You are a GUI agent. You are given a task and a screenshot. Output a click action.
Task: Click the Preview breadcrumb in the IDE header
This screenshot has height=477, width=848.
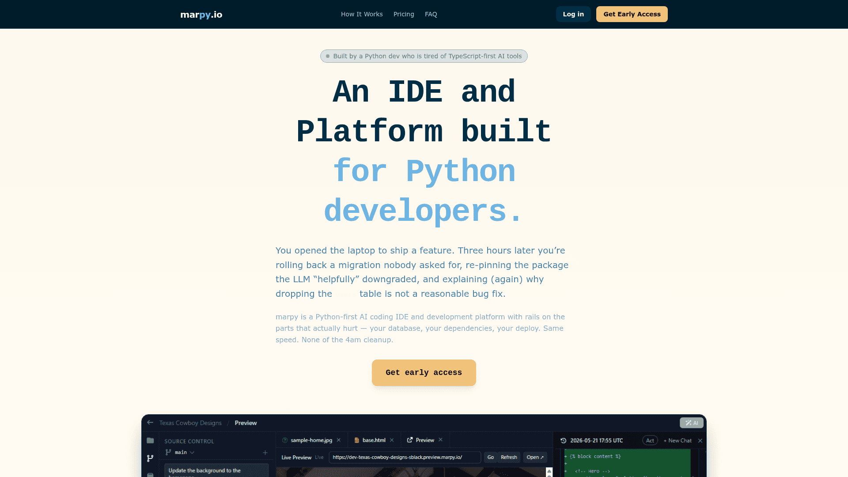coord(246,423)
